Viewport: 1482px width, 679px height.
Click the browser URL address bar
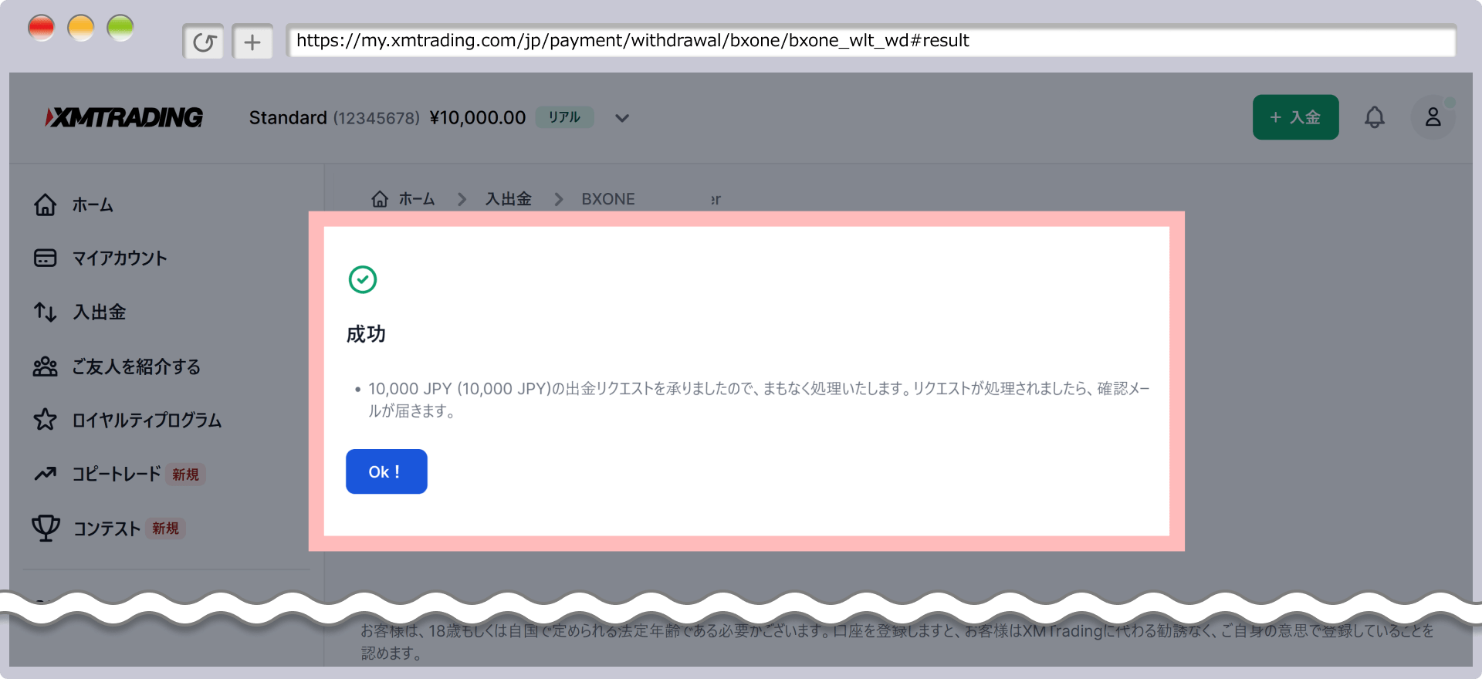[871, 41]
